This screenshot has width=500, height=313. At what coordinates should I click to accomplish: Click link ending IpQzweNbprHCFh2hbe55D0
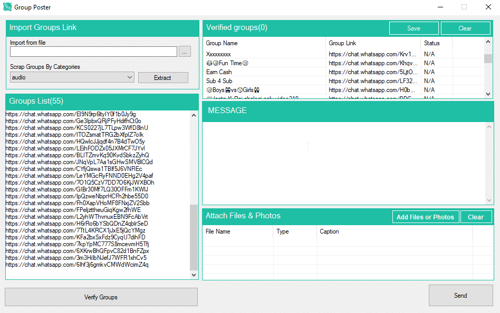click(x=77, y=196)
